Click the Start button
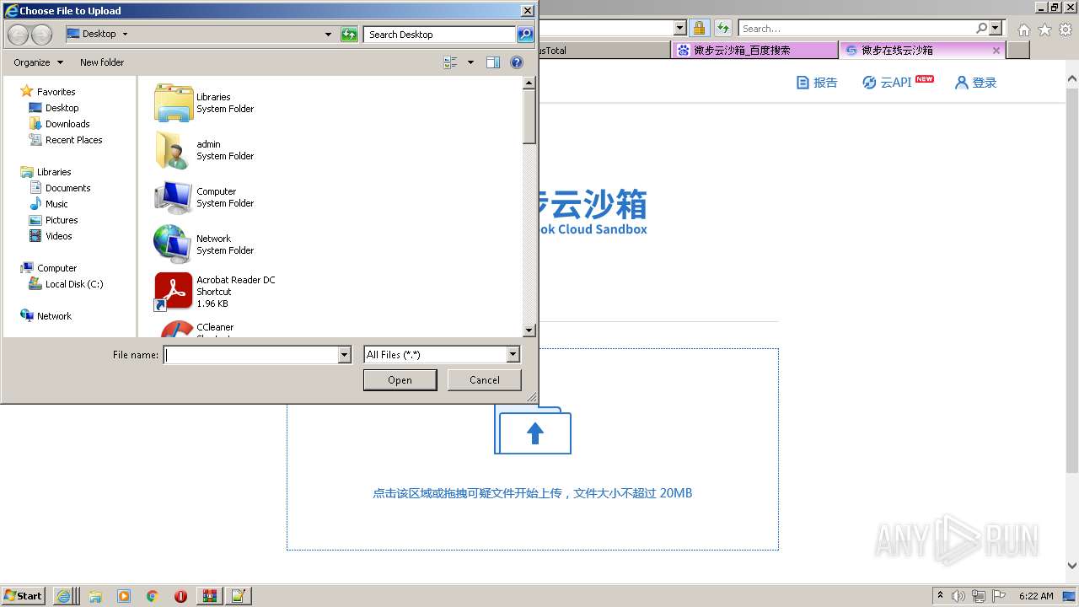Screen dimensions: 1079x607 tap(24, 596)
